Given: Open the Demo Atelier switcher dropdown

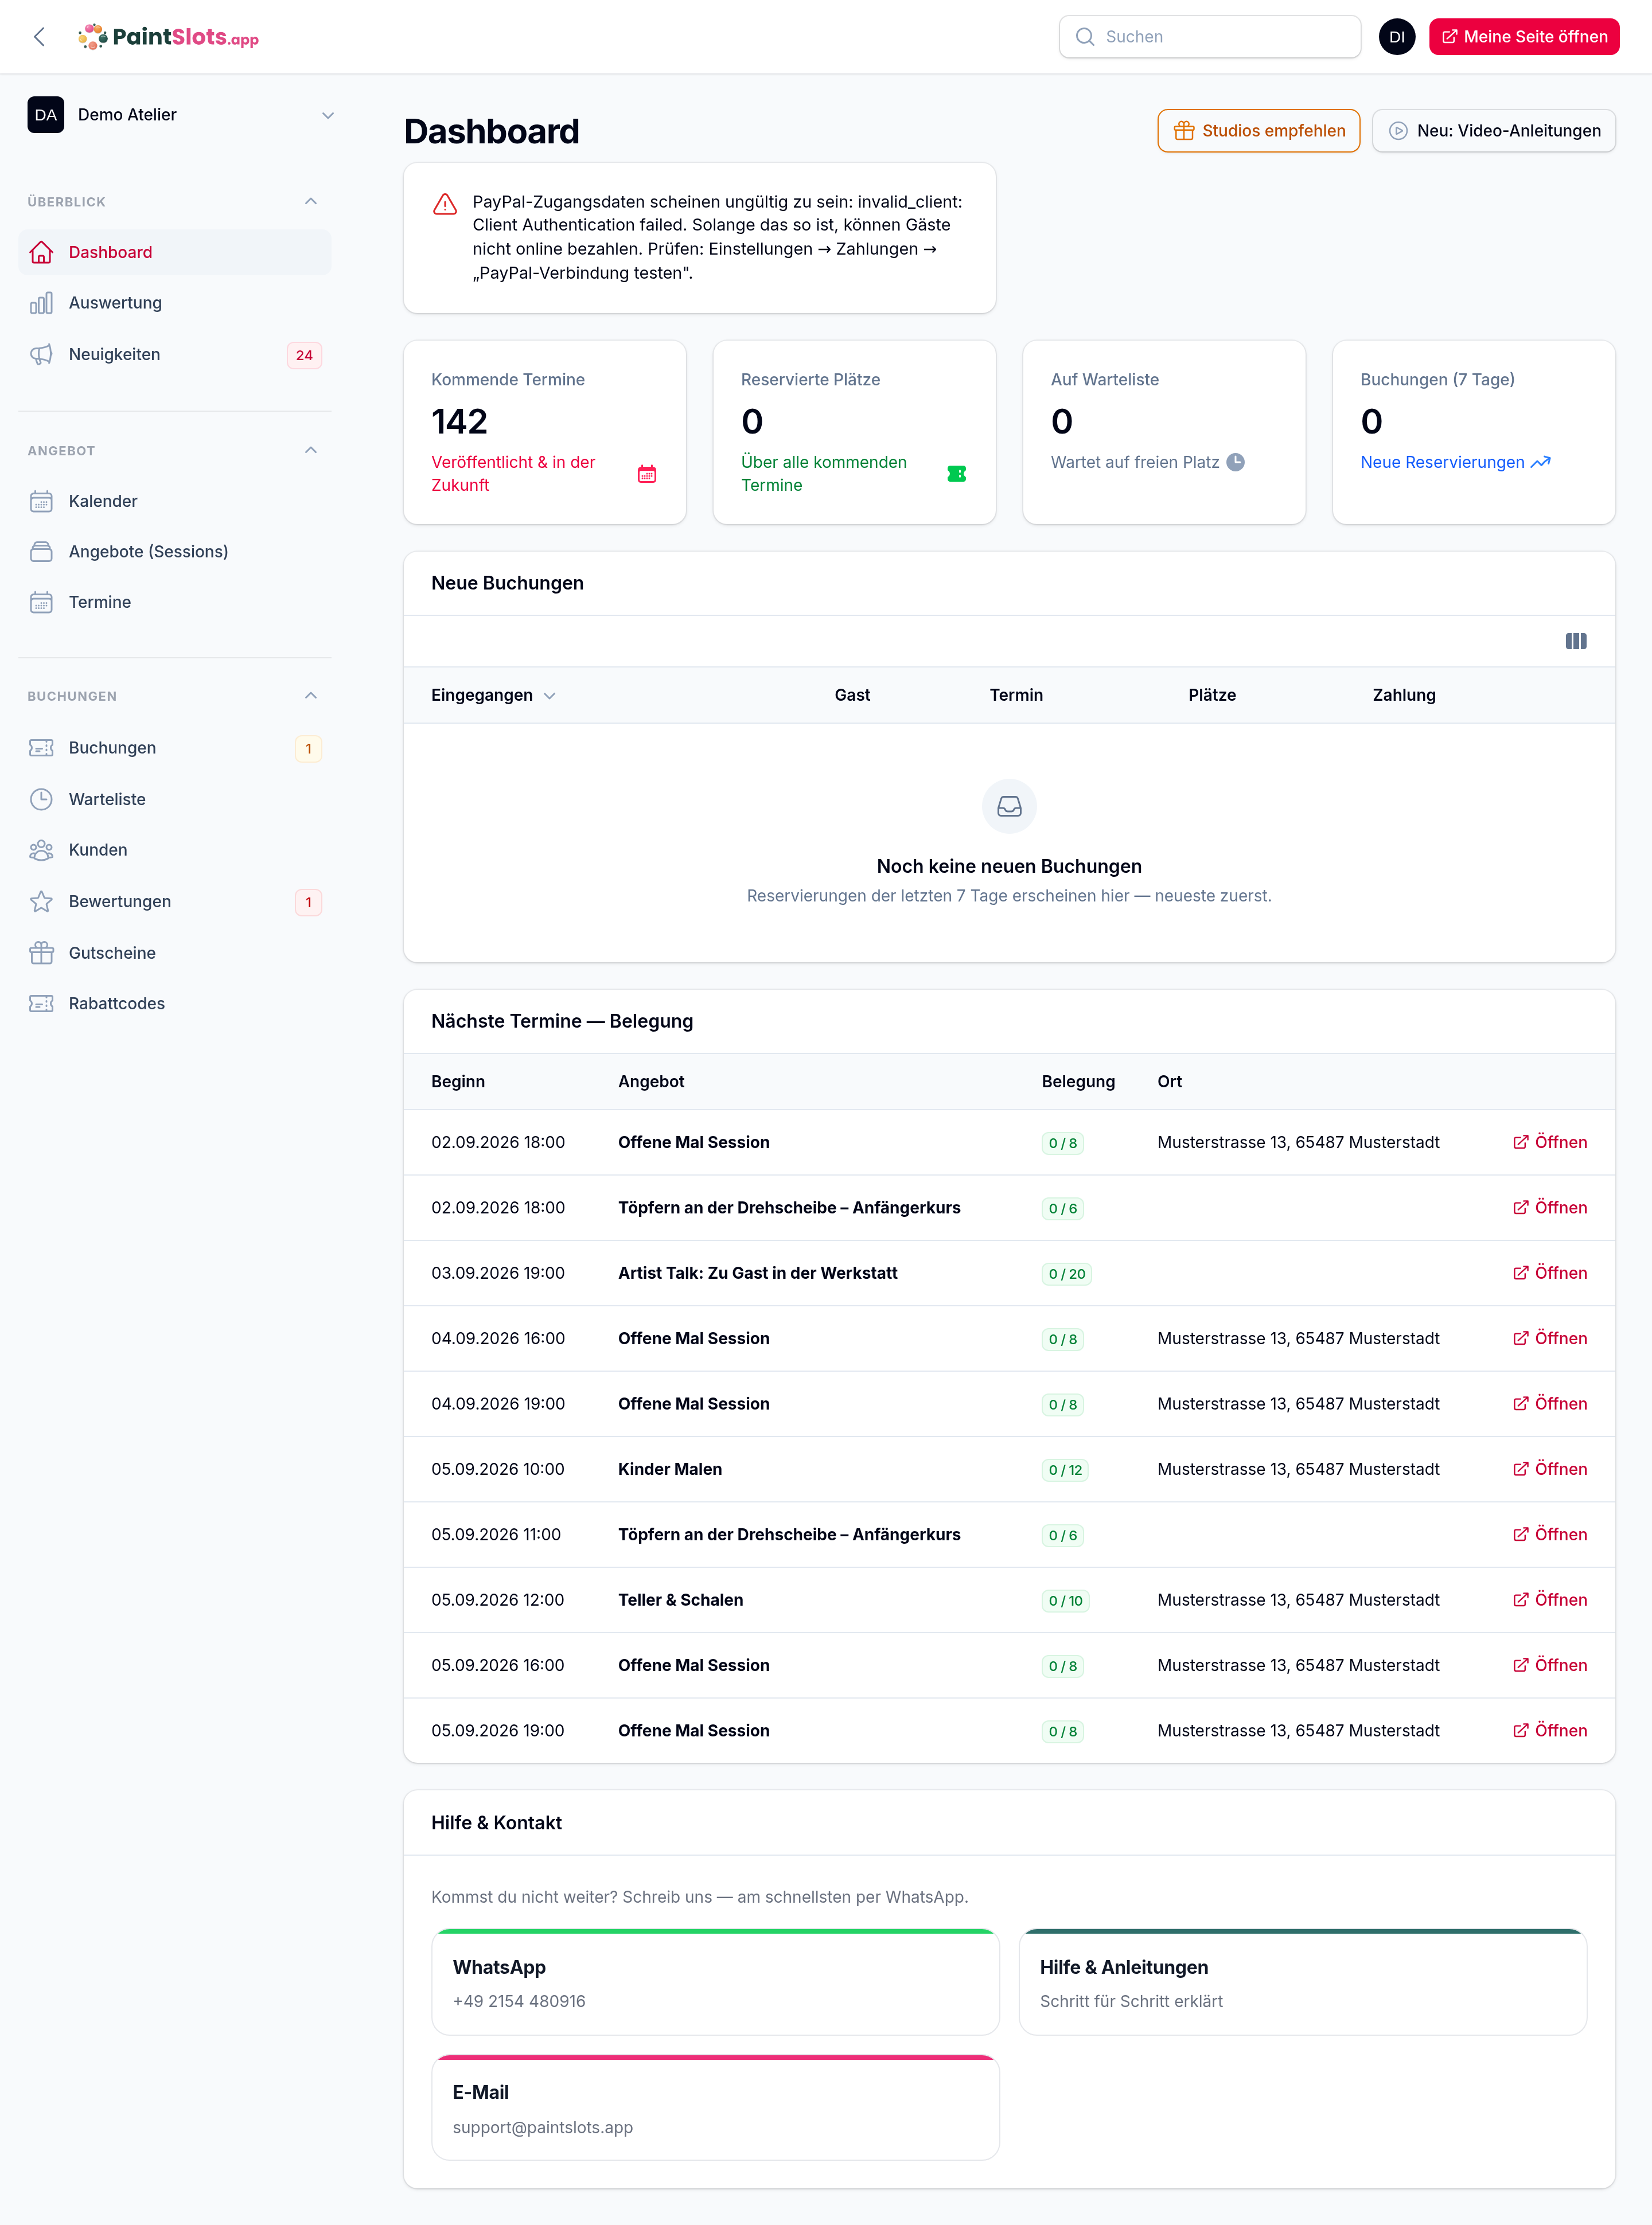Looking at the screenshot, I should [x=180, y=115].
